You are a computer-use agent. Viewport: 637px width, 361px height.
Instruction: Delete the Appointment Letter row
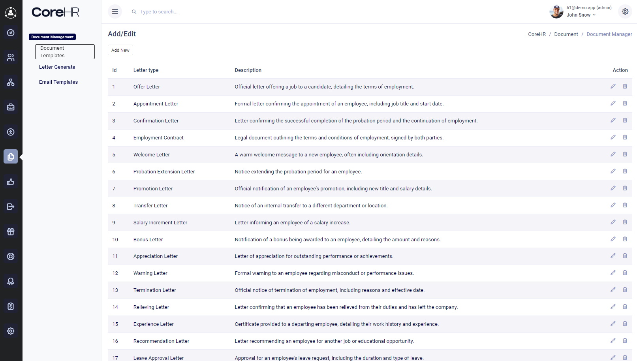pos(625,103)
